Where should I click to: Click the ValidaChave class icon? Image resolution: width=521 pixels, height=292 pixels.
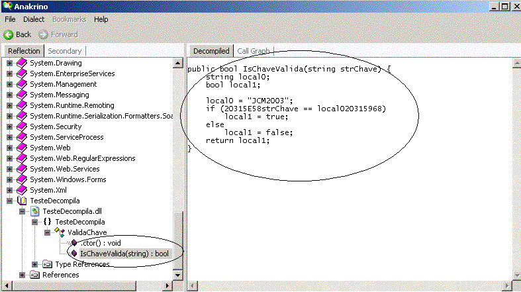coord(60,232)
